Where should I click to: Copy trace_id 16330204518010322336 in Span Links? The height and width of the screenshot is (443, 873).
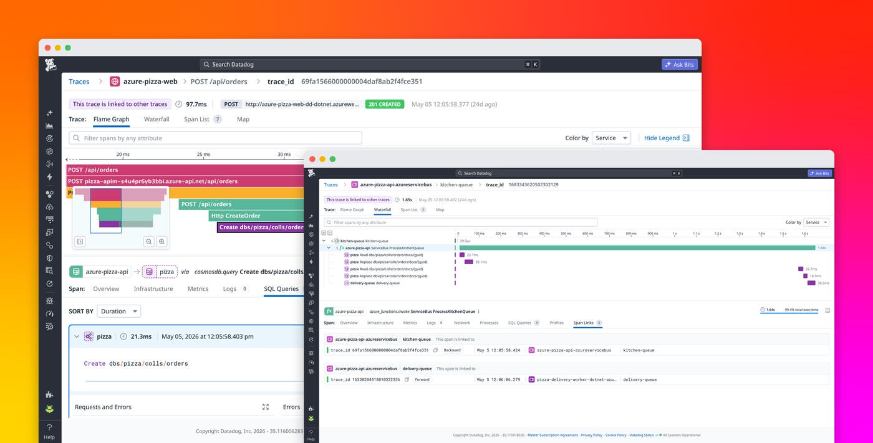click(407, 379)
